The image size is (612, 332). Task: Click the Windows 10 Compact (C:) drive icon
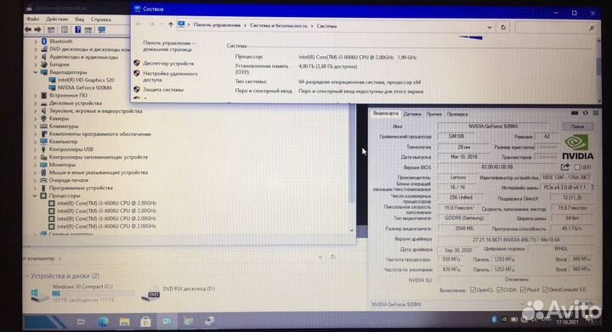coord(39,295)
